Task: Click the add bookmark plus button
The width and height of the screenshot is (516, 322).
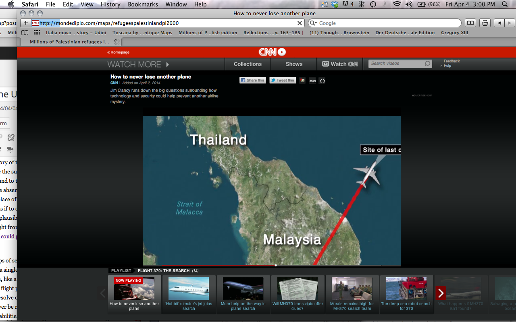Action: pos(25,23)
